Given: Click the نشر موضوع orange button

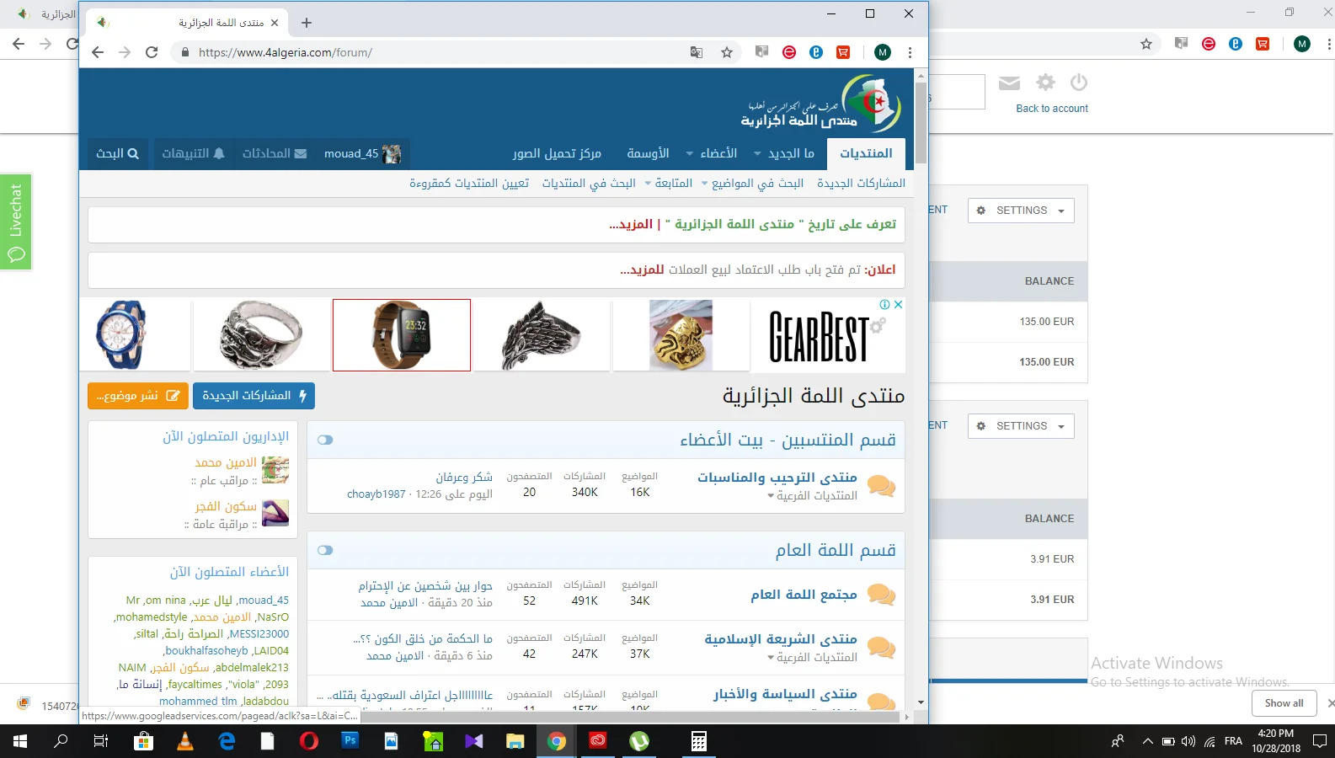Looking at the screenshot, I should 137,396.
